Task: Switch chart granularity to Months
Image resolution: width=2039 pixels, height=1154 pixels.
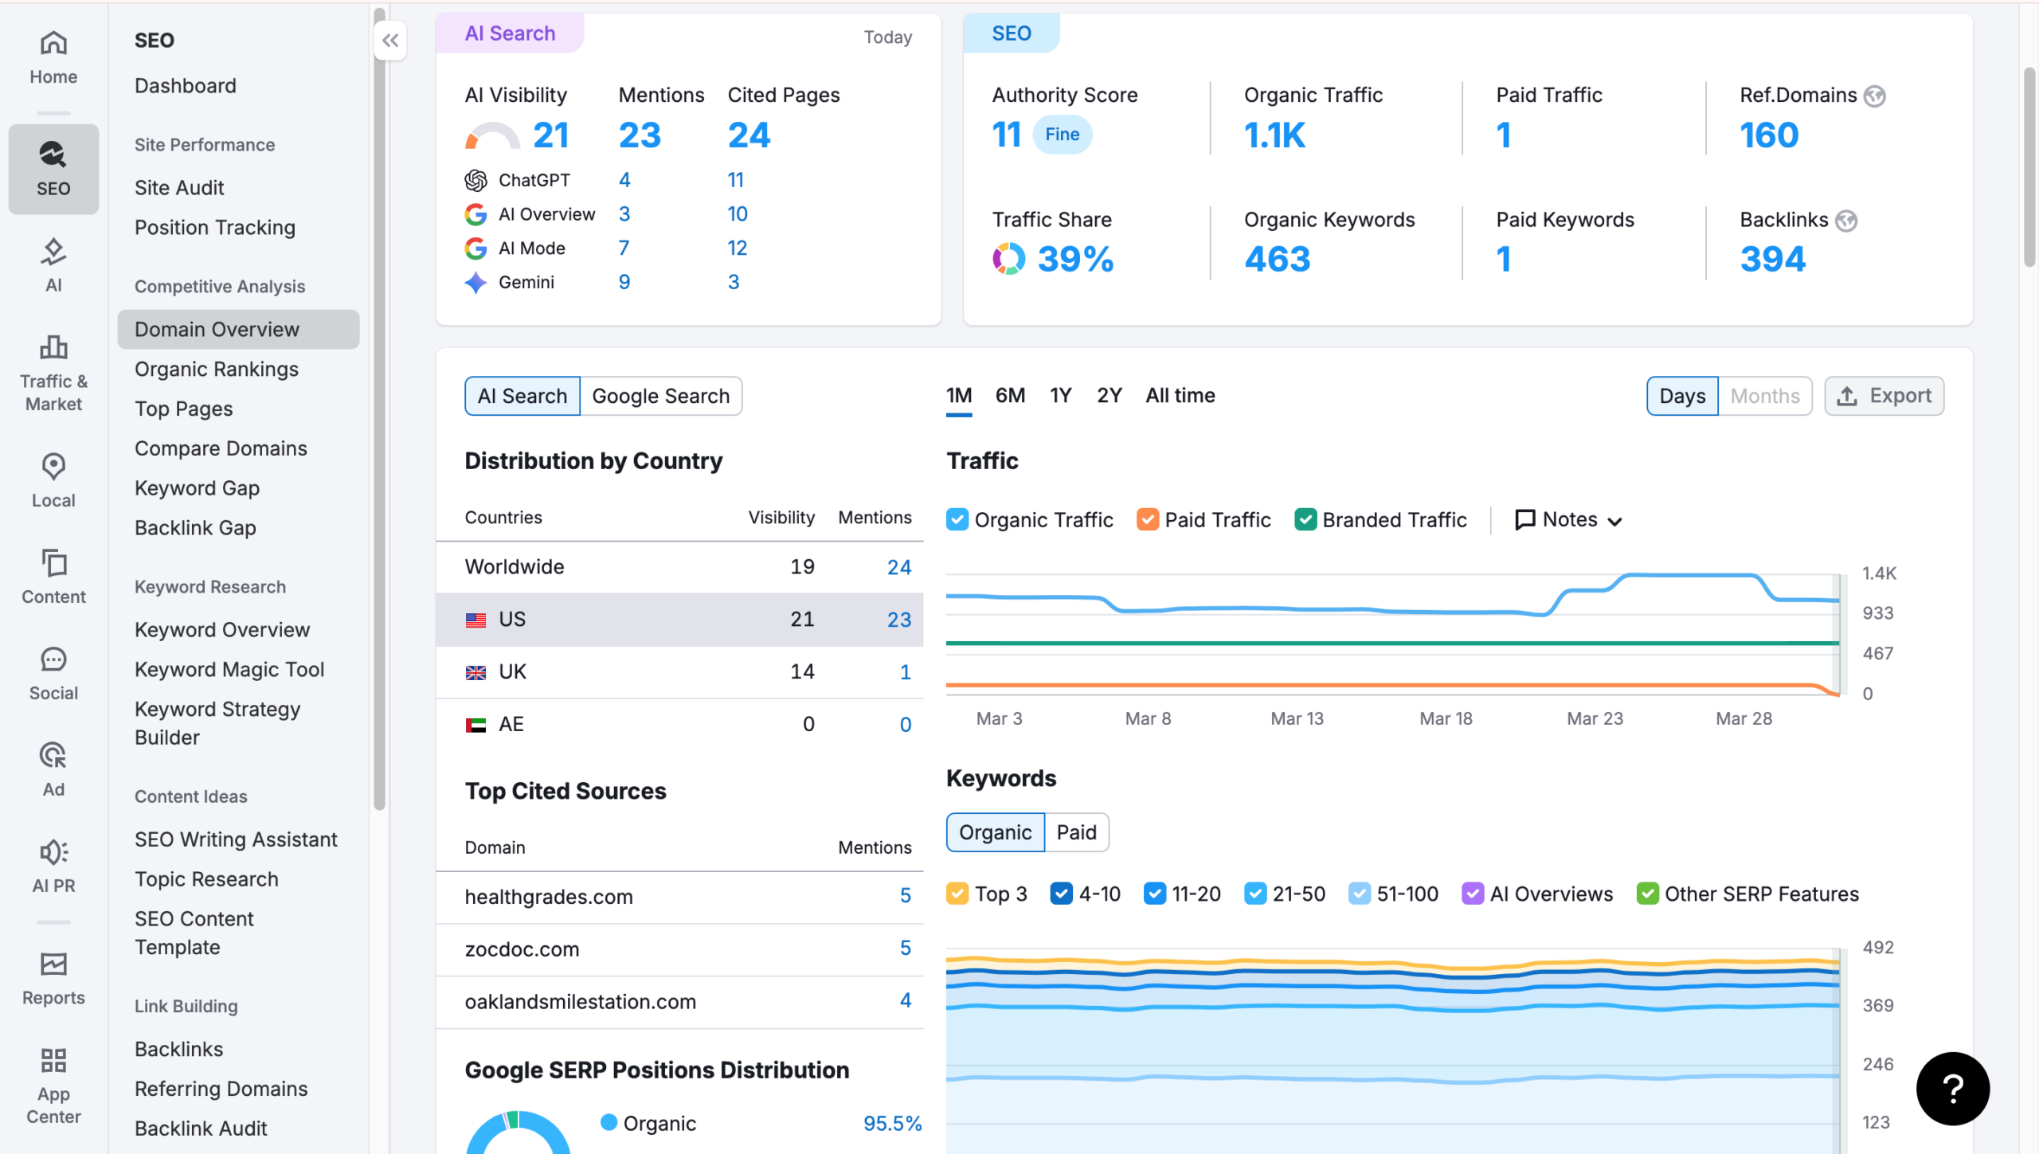Action: 1764,396
